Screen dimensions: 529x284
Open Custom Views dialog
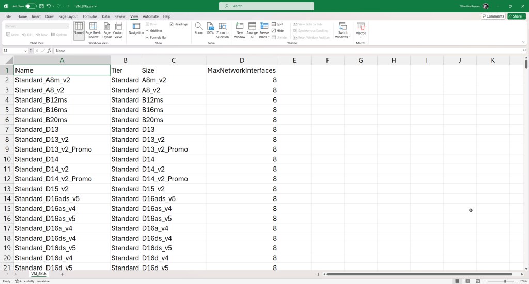tap(118, 30)
